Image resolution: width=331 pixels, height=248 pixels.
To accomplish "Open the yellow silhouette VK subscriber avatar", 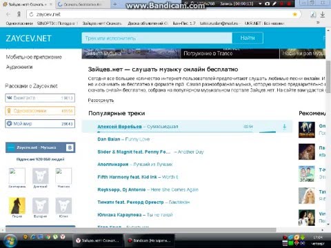I will tap(17, 205).
